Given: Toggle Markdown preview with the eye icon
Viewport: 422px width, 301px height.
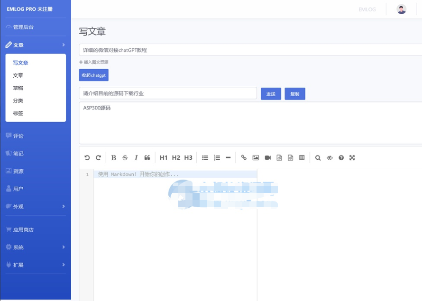Looking at the screenshot, I should point(330,157).
